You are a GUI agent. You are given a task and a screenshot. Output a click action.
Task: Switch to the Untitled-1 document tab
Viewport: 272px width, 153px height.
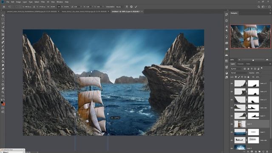[x=125, y=11]
